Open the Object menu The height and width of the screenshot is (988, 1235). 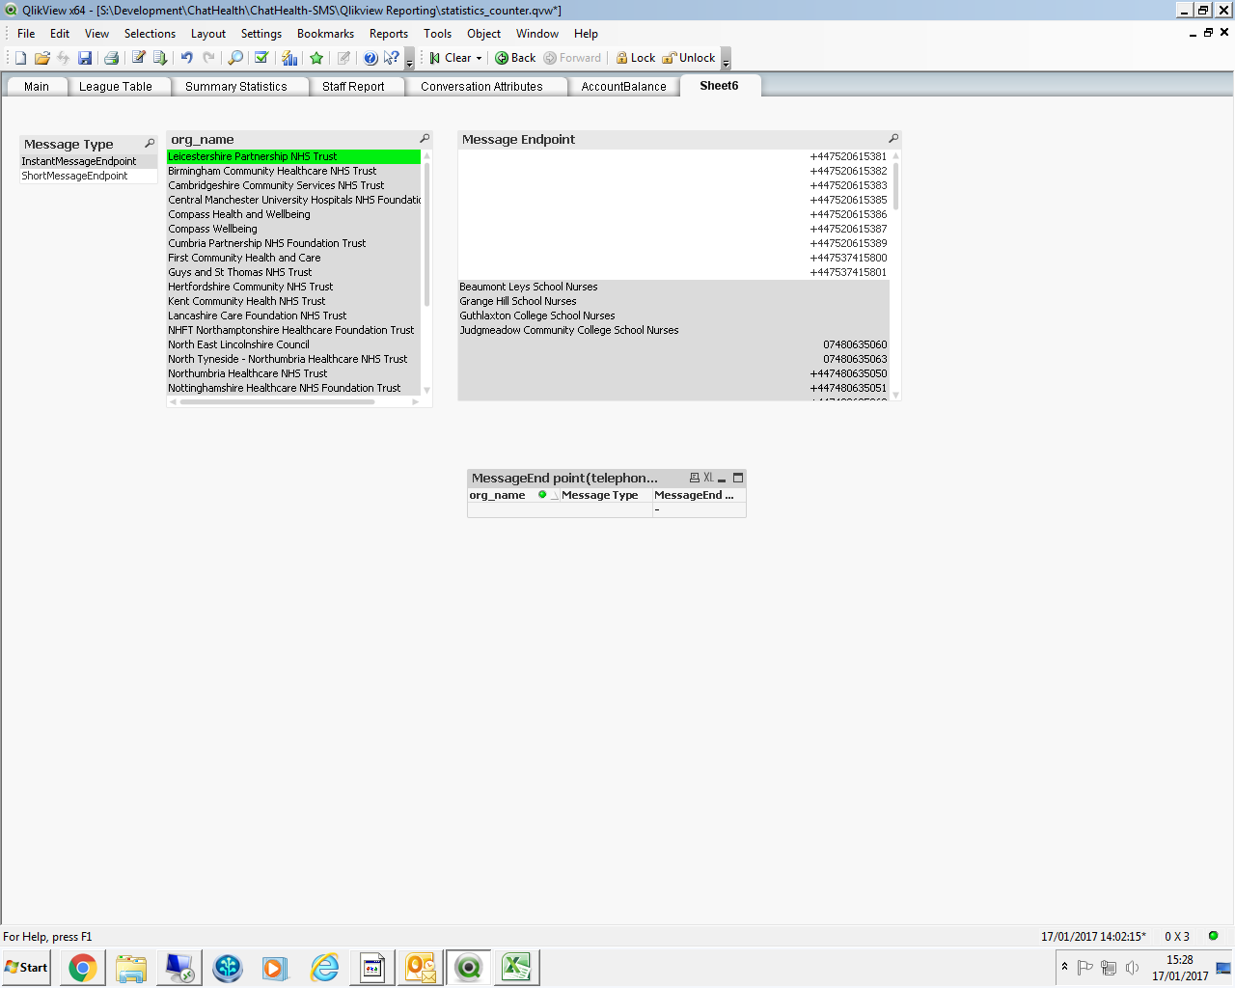click(x=483, y=34)
